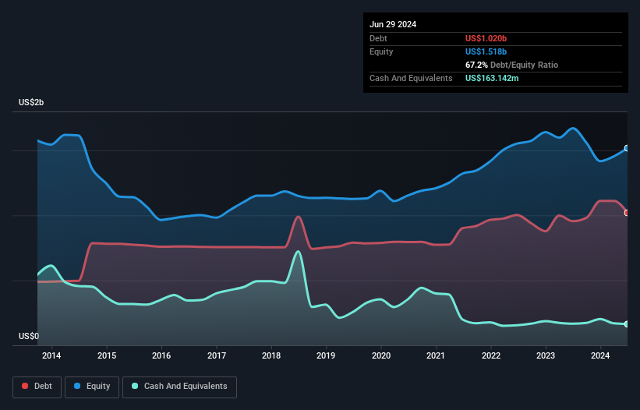This screenshot has height=410, width=640.
Task: Click the US$163.142m cash value
Action: [492, 78]
